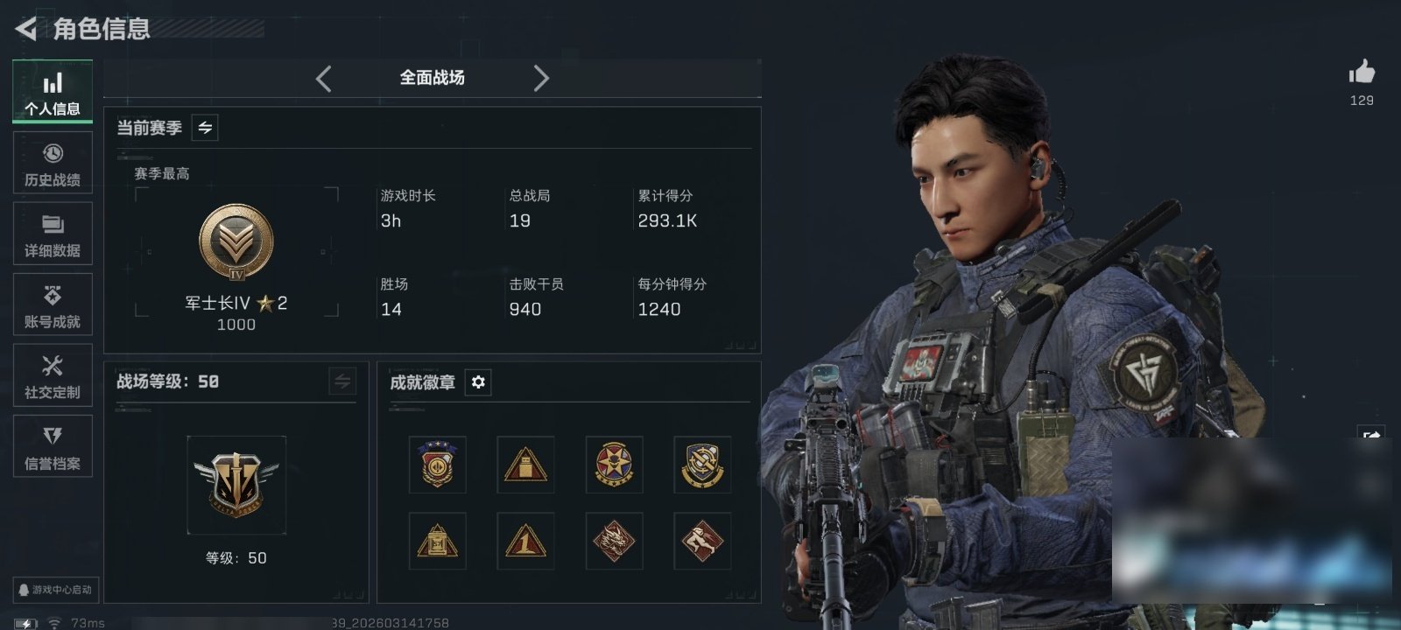Go back using the arrow beside 角色信息
The image size is (1401, 630).
pos(25,29)
